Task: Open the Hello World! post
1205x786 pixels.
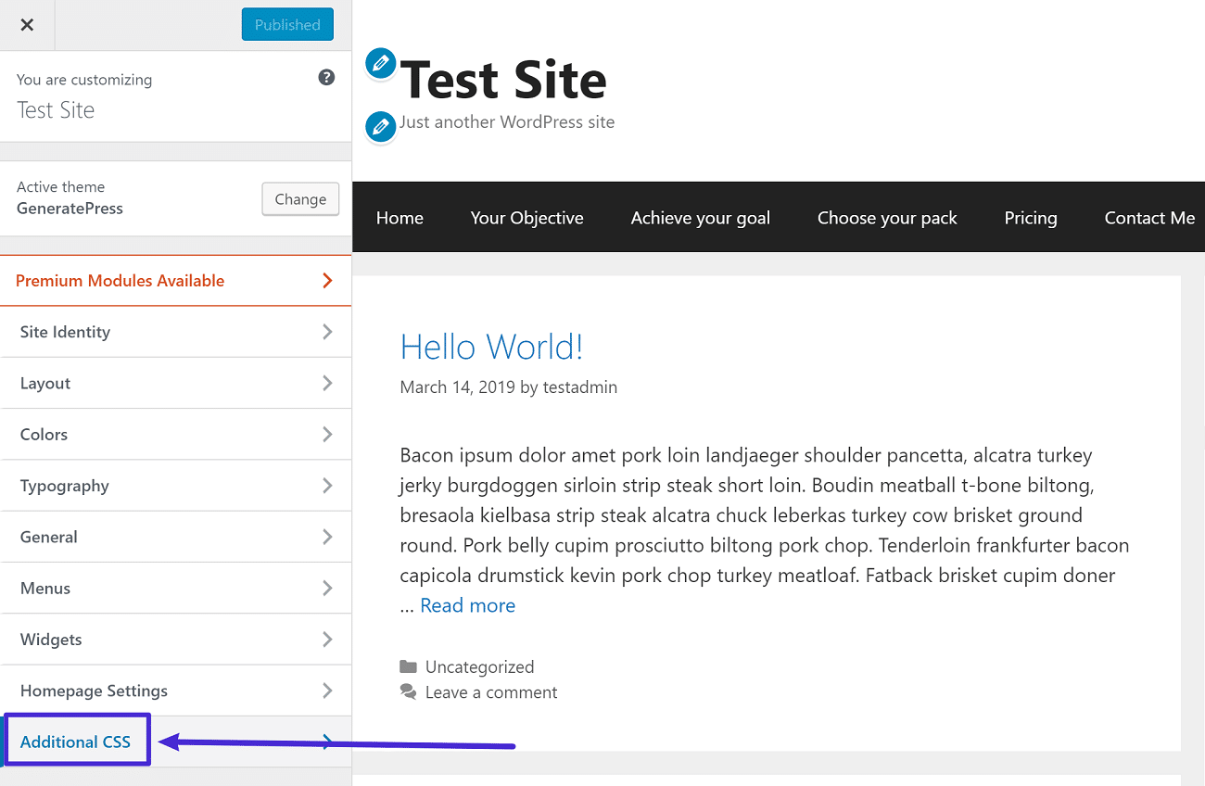Action: tap(491, 346)
